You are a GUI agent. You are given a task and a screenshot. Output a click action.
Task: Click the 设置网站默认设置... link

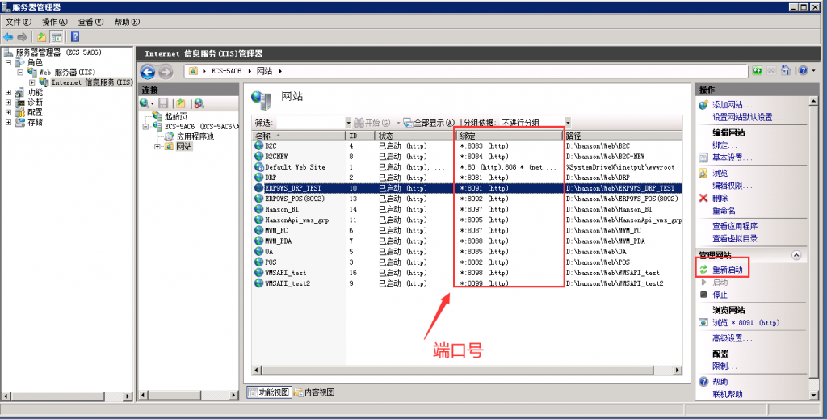747,117
